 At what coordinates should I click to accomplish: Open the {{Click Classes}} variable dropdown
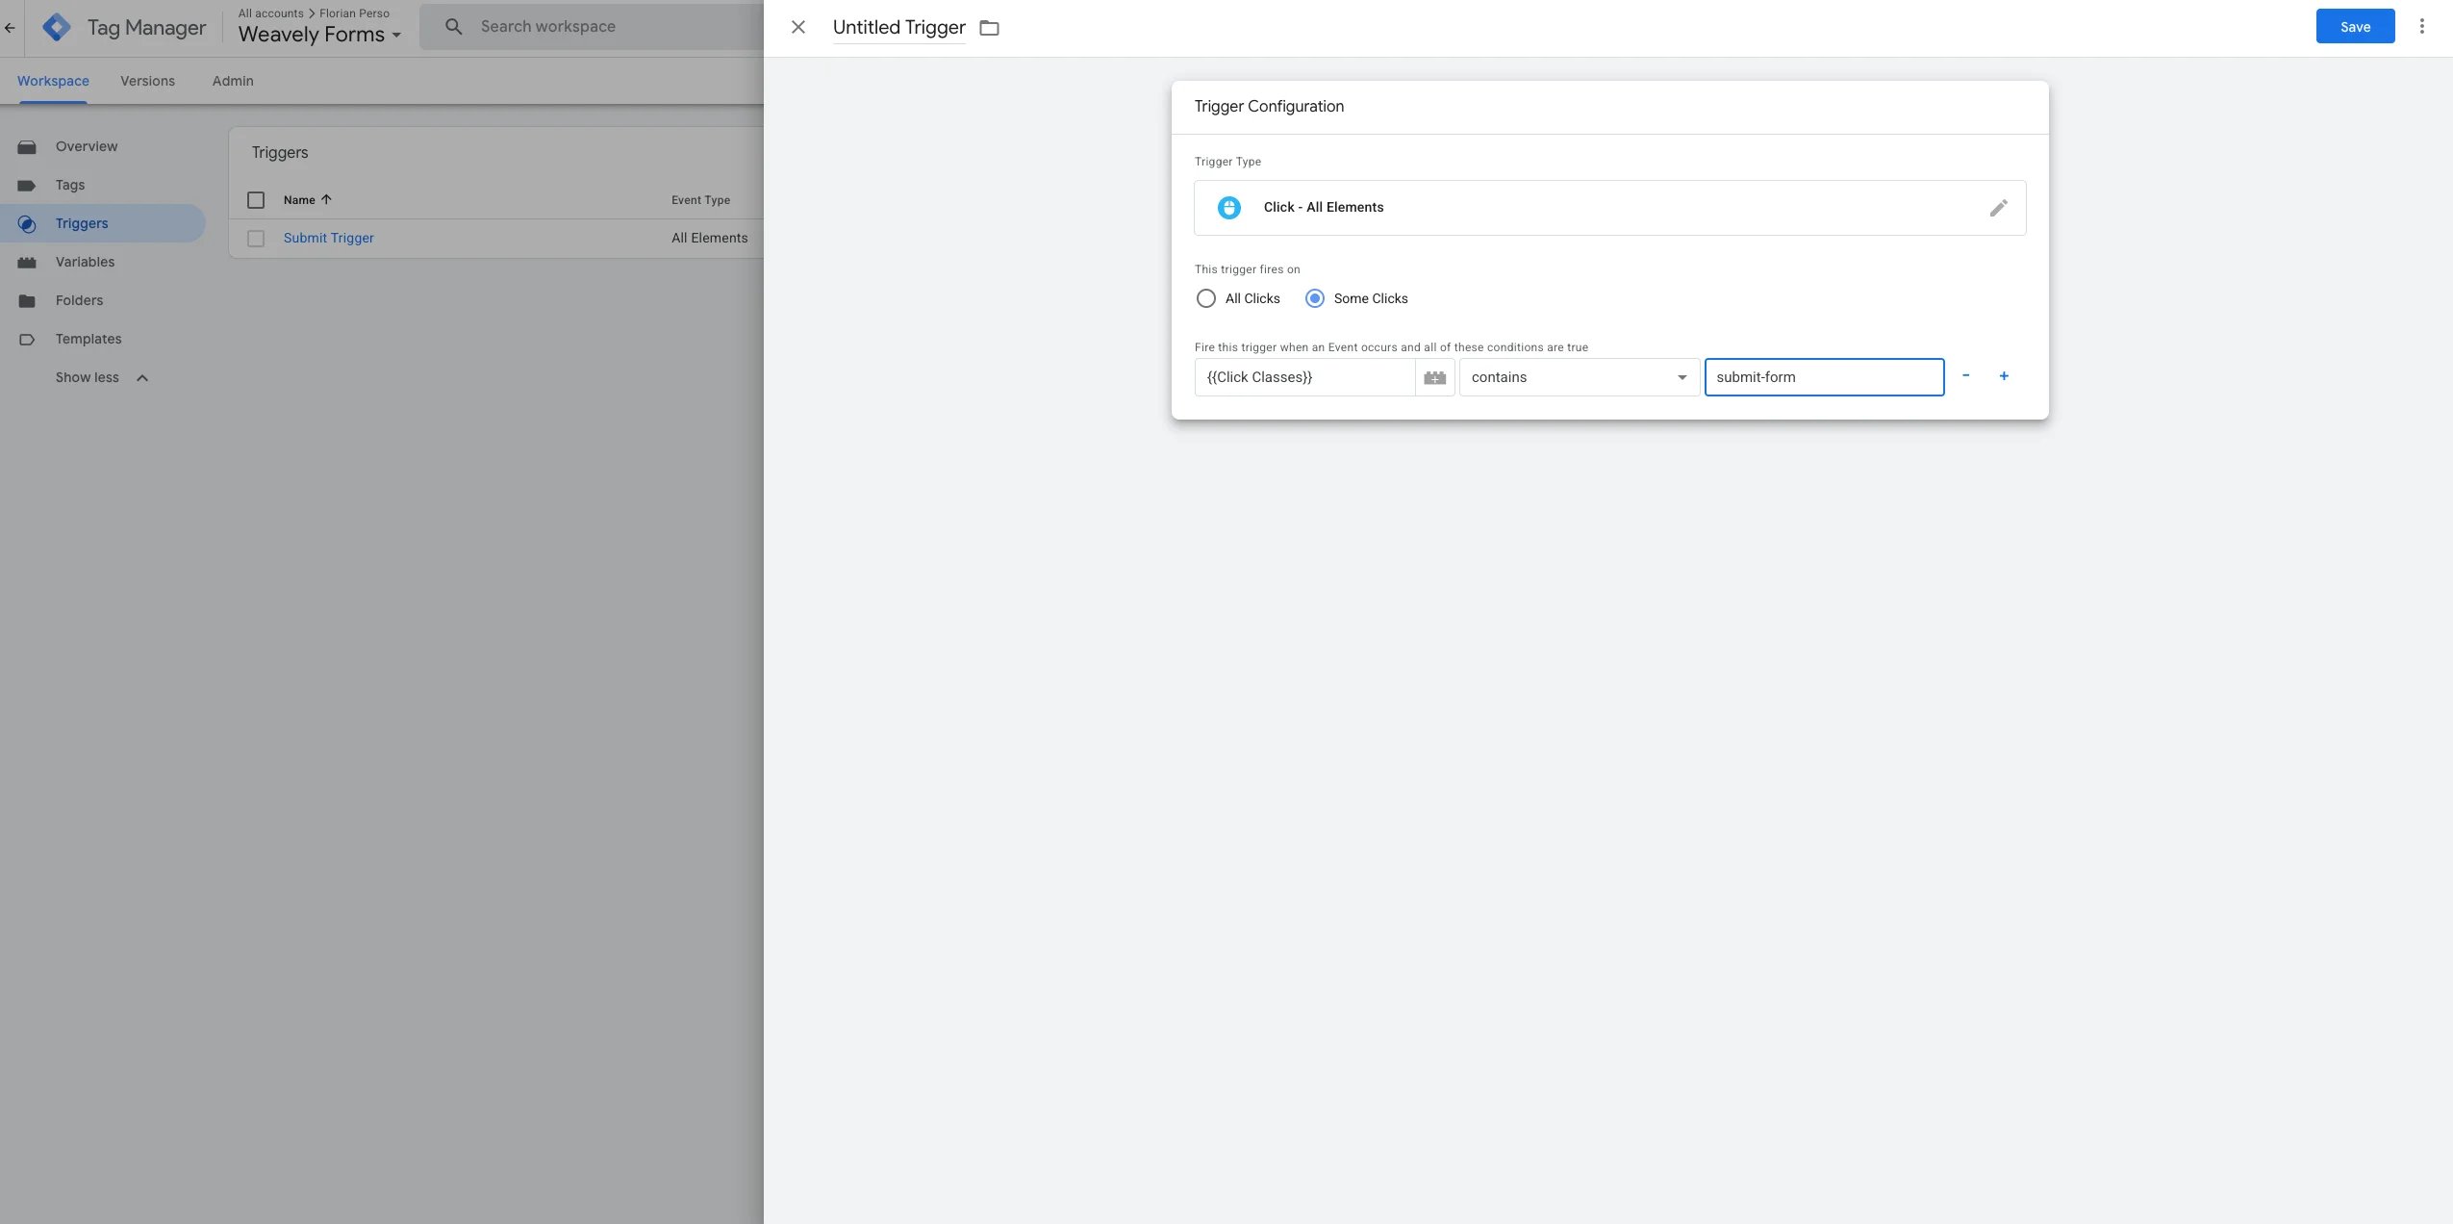[1304, 377]
